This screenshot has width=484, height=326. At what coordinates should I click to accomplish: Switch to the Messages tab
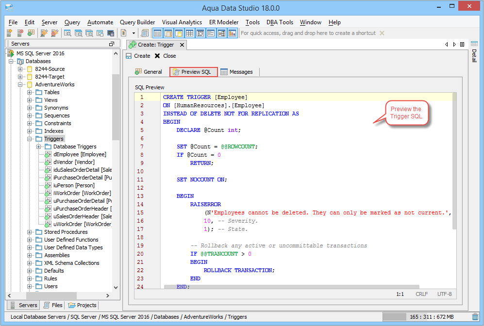(x=236, y=72)
